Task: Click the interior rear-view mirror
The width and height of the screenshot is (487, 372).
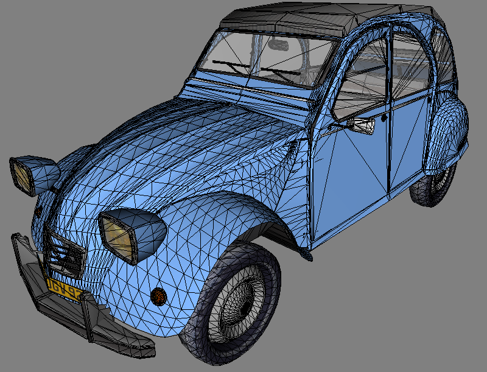Action: 279,45
